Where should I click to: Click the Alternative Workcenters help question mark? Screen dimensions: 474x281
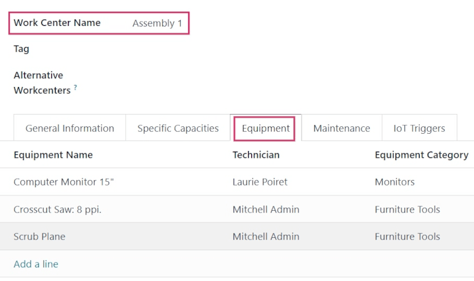click(75, 88)
